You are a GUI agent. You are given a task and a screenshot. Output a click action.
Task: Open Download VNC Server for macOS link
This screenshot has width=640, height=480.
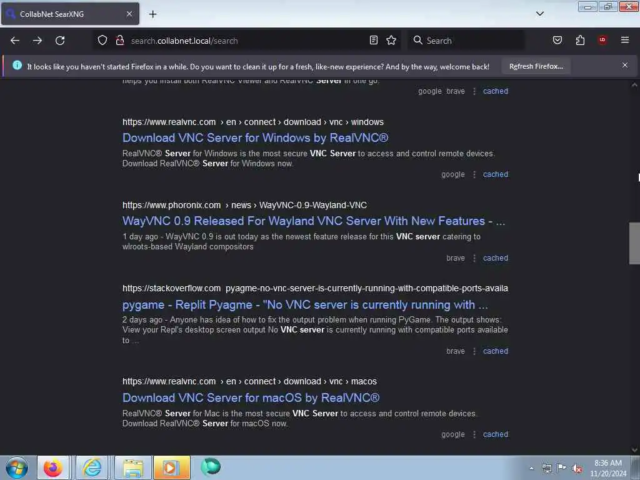click(251, 398)
